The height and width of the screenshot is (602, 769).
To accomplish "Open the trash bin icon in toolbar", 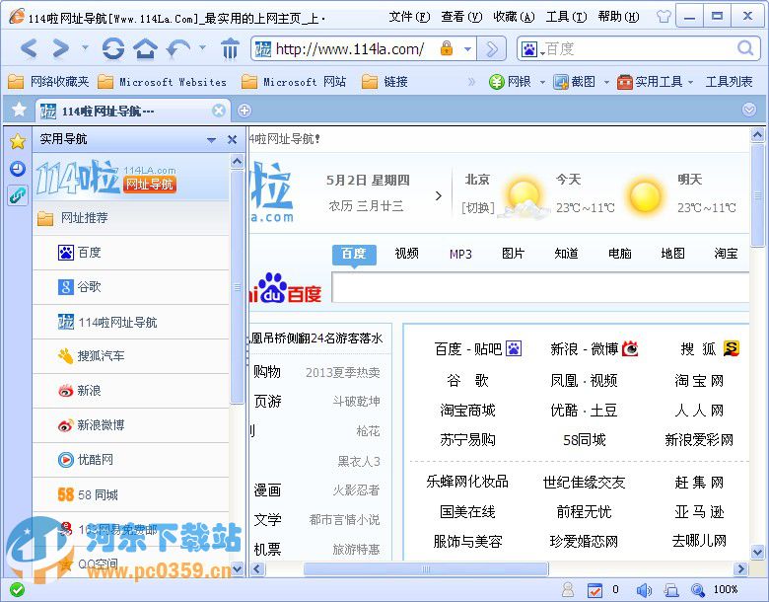I will (230, 48).
